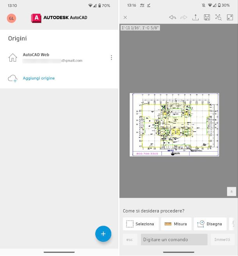Focus the Digitare un comando field

pyautogui.click(x=174, y=240)
